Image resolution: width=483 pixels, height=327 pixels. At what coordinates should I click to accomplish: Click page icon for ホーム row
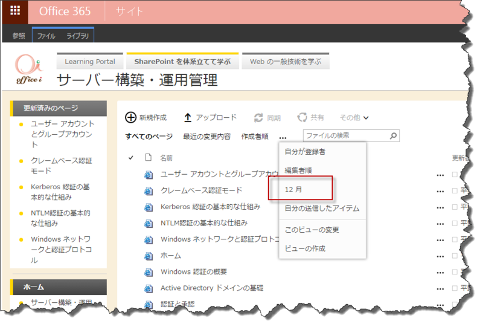[149, 256]
